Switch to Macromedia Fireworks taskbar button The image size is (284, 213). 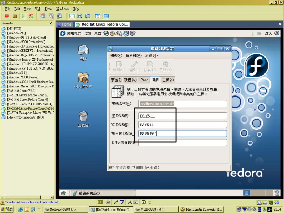(201, 209)
